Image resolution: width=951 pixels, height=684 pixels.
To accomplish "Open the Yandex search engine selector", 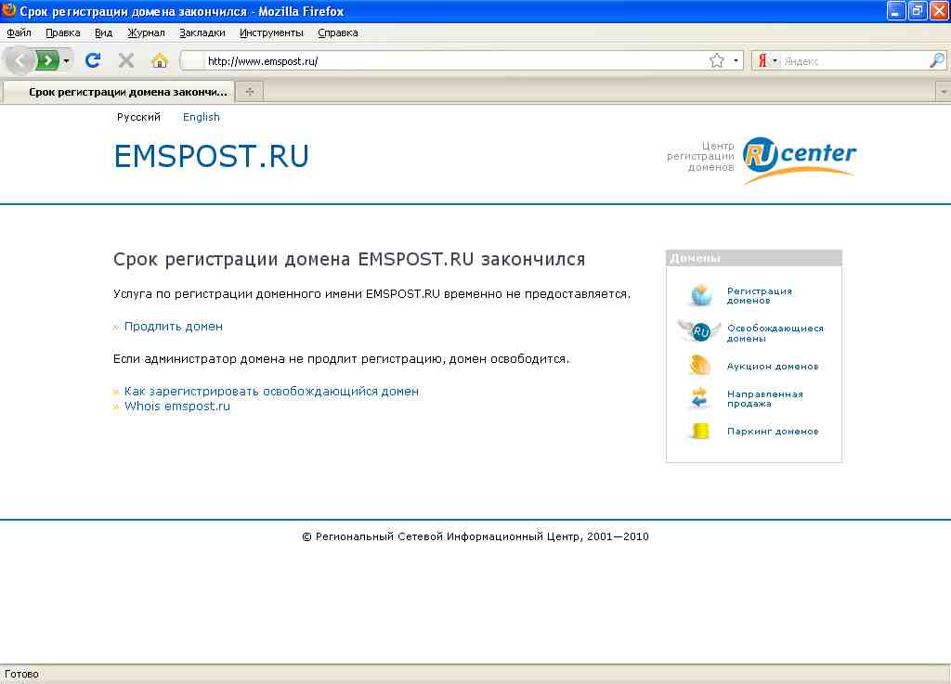I will (x=767, y=60).
